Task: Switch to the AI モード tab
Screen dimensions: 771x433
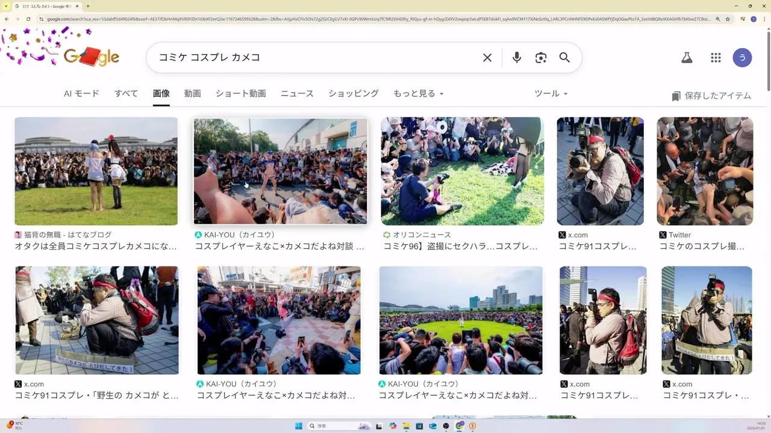Action: click(x=81, y=94)
